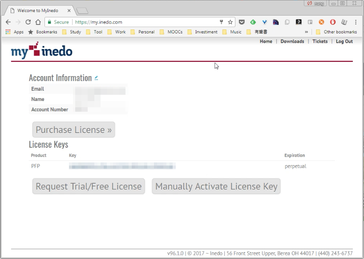This screenshot has height=259, width=364.
Task: Close the Welcome to MyInedo tab
Action: click(x=69, y=10)
